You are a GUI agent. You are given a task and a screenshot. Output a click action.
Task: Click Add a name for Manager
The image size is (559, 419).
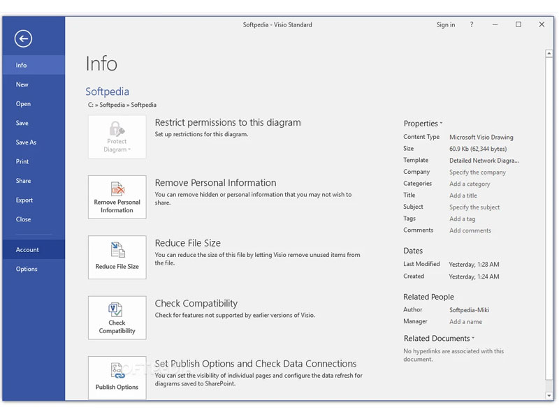(465, 322)
